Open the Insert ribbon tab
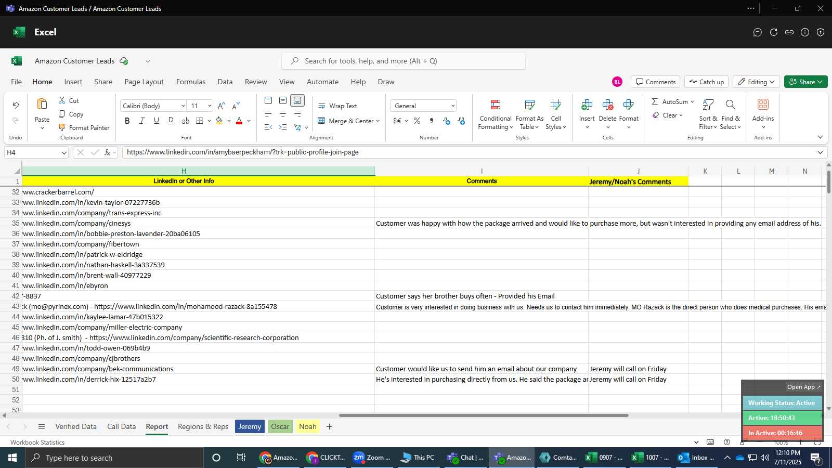Screen dimensions: 832x468 coord(73,82)
